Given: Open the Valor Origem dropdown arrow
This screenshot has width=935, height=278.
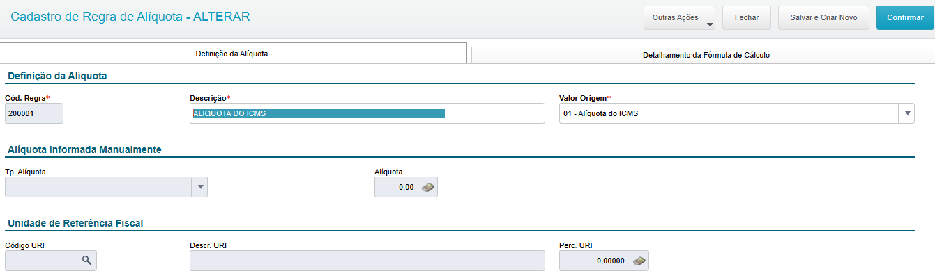Looking at the screenshot, I should (x=906, y=113).
